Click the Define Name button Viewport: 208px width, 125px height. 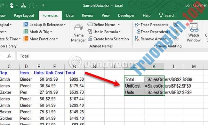pos(101,25)
